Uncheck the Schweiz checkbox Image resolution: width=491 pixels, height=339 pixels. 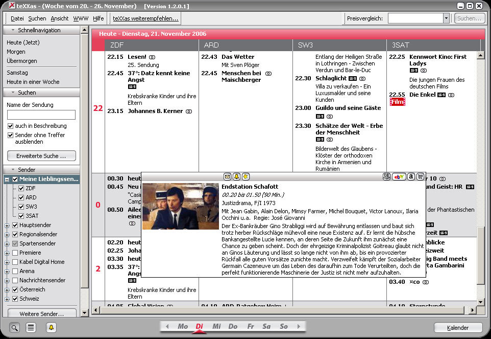point(15,299)
